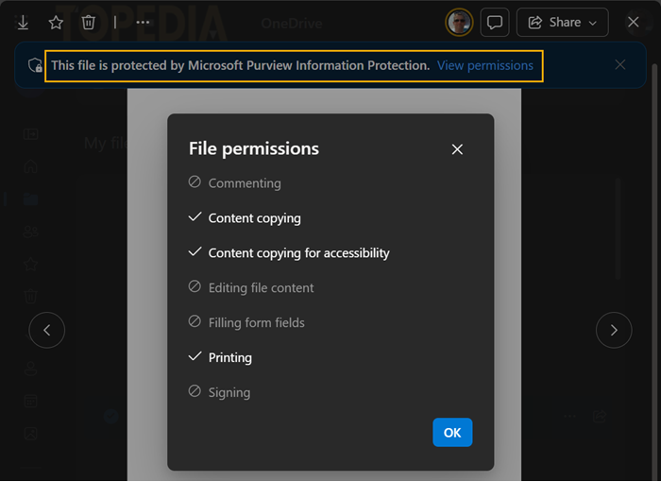Dismiss the protection notification banner
This screenshot has width=661, height=482.
point(619,64)
